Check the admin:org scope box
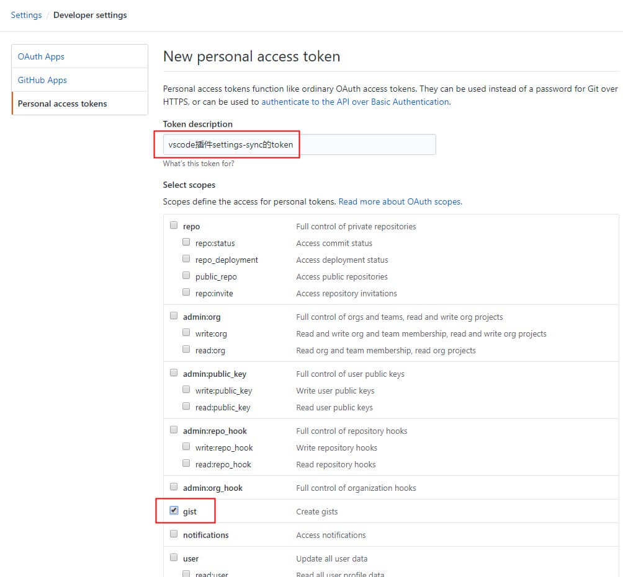Image resolution: width=623 pixels, height=577 pixels. click(174, 316)
